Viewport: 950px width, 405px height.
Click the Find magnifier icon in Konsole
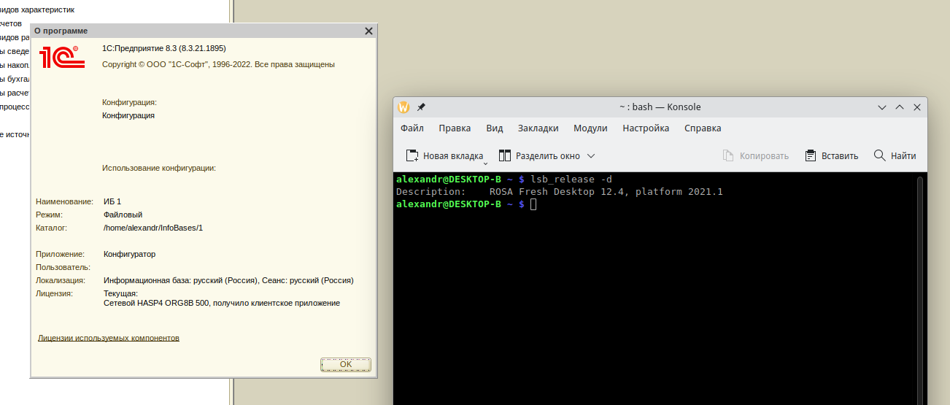coord(879,155)
